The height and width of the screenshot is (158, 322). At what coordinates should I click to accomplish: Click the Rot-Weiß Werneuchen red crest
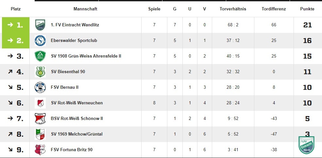(x=40, y=103)
